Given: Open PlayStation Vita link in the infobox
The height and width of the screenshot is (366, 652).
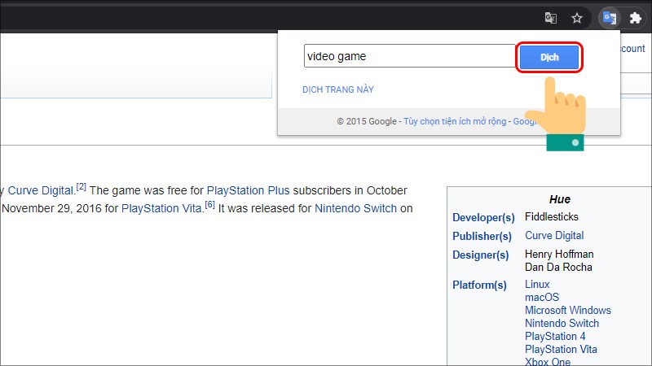Looking at the screenshot, I should point(561,350).
